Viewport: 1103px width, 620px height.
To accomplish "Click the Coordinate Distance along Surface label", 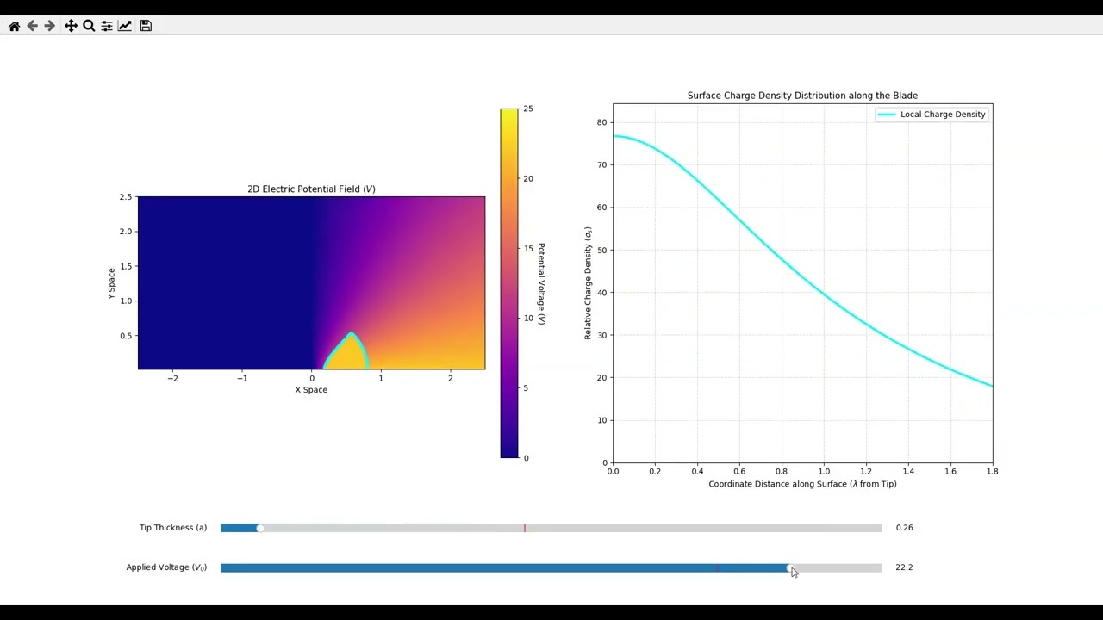I will click(802, 484).
